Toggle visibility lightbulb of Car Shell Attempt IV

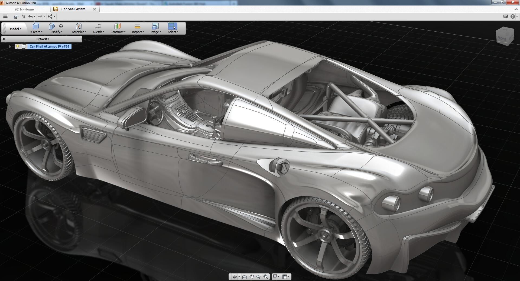(x=17, y=46)
